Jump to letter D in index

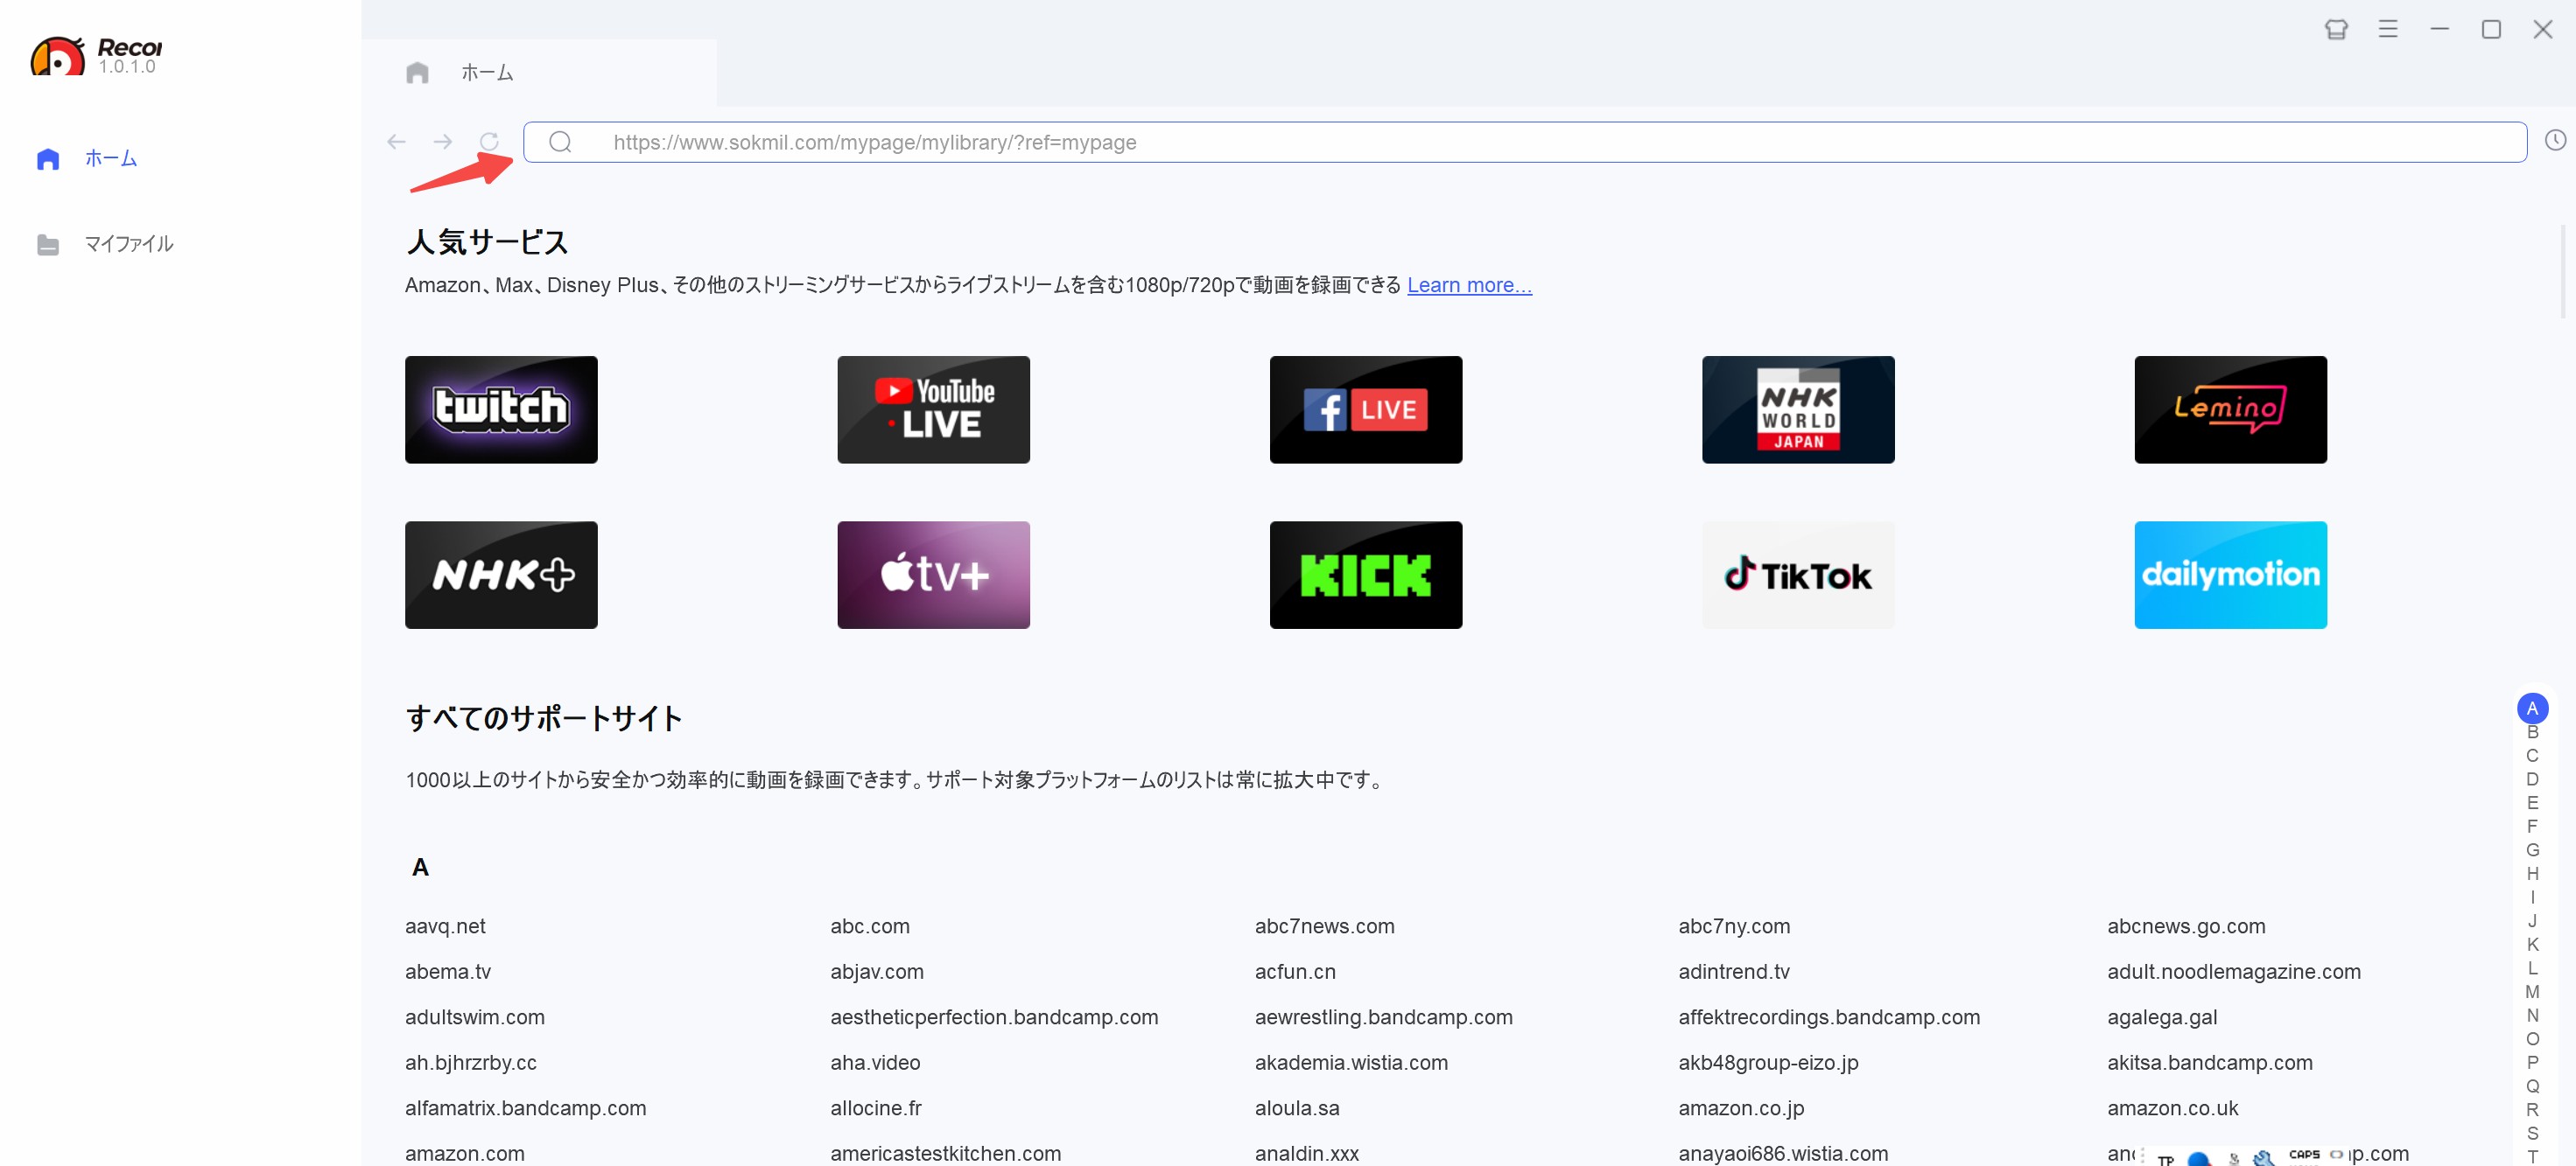pyautogui.click(x=2532, y=779)
